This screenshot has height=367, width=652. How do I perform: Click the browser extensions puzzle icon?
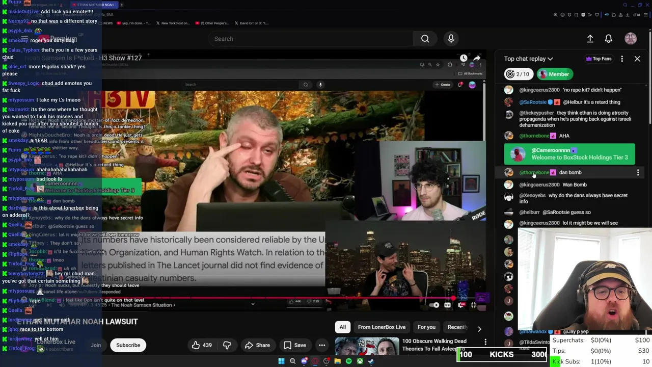click(x=614, y=15)
